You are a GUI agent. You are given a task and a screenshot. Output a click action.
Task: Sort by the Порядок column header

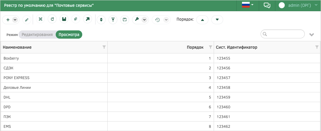point(195,48)
